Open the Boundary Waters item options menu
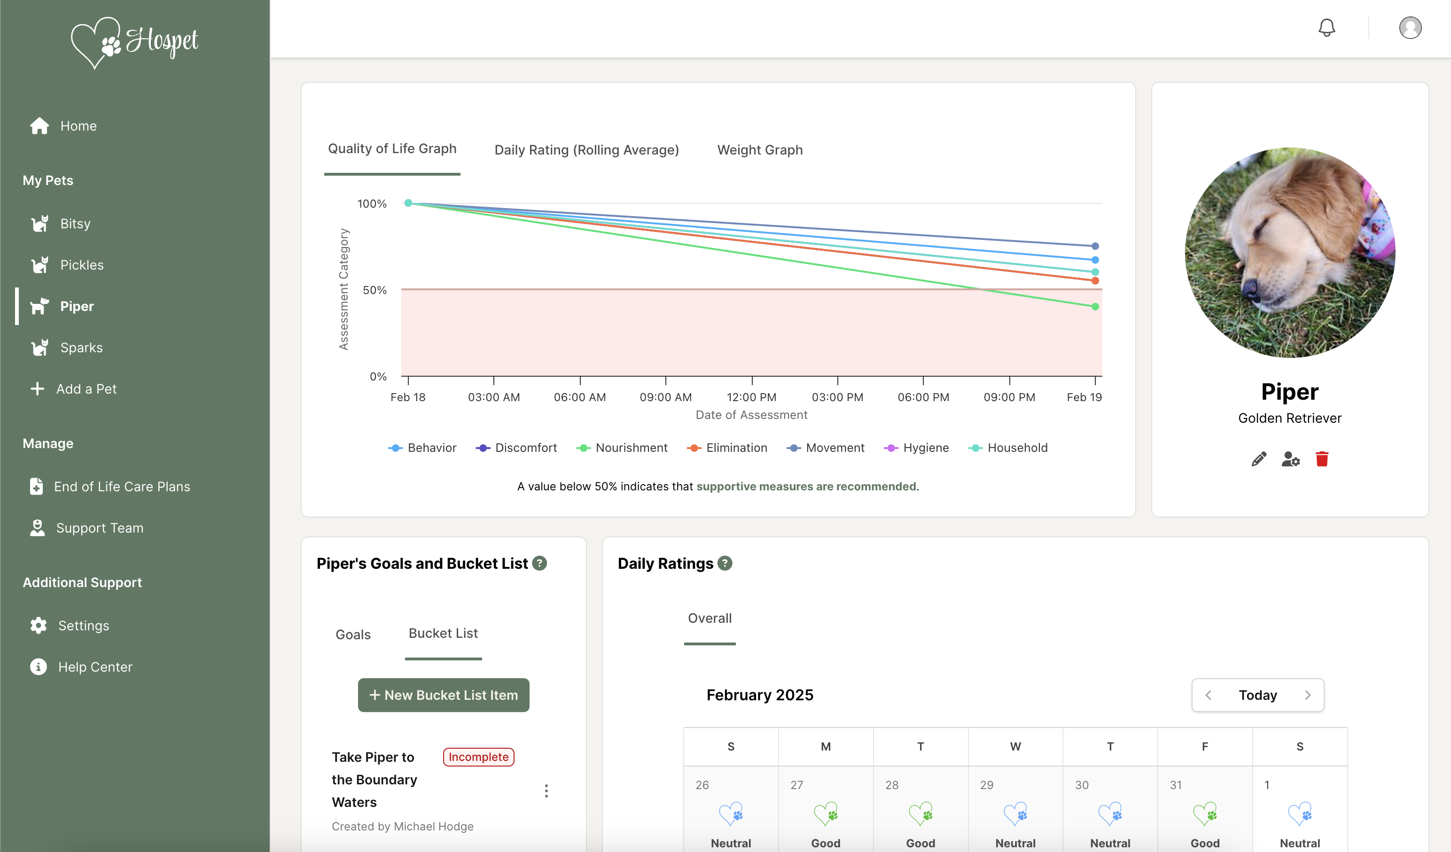The height and width of the screenshot is (852, 1451). [546, 791]
